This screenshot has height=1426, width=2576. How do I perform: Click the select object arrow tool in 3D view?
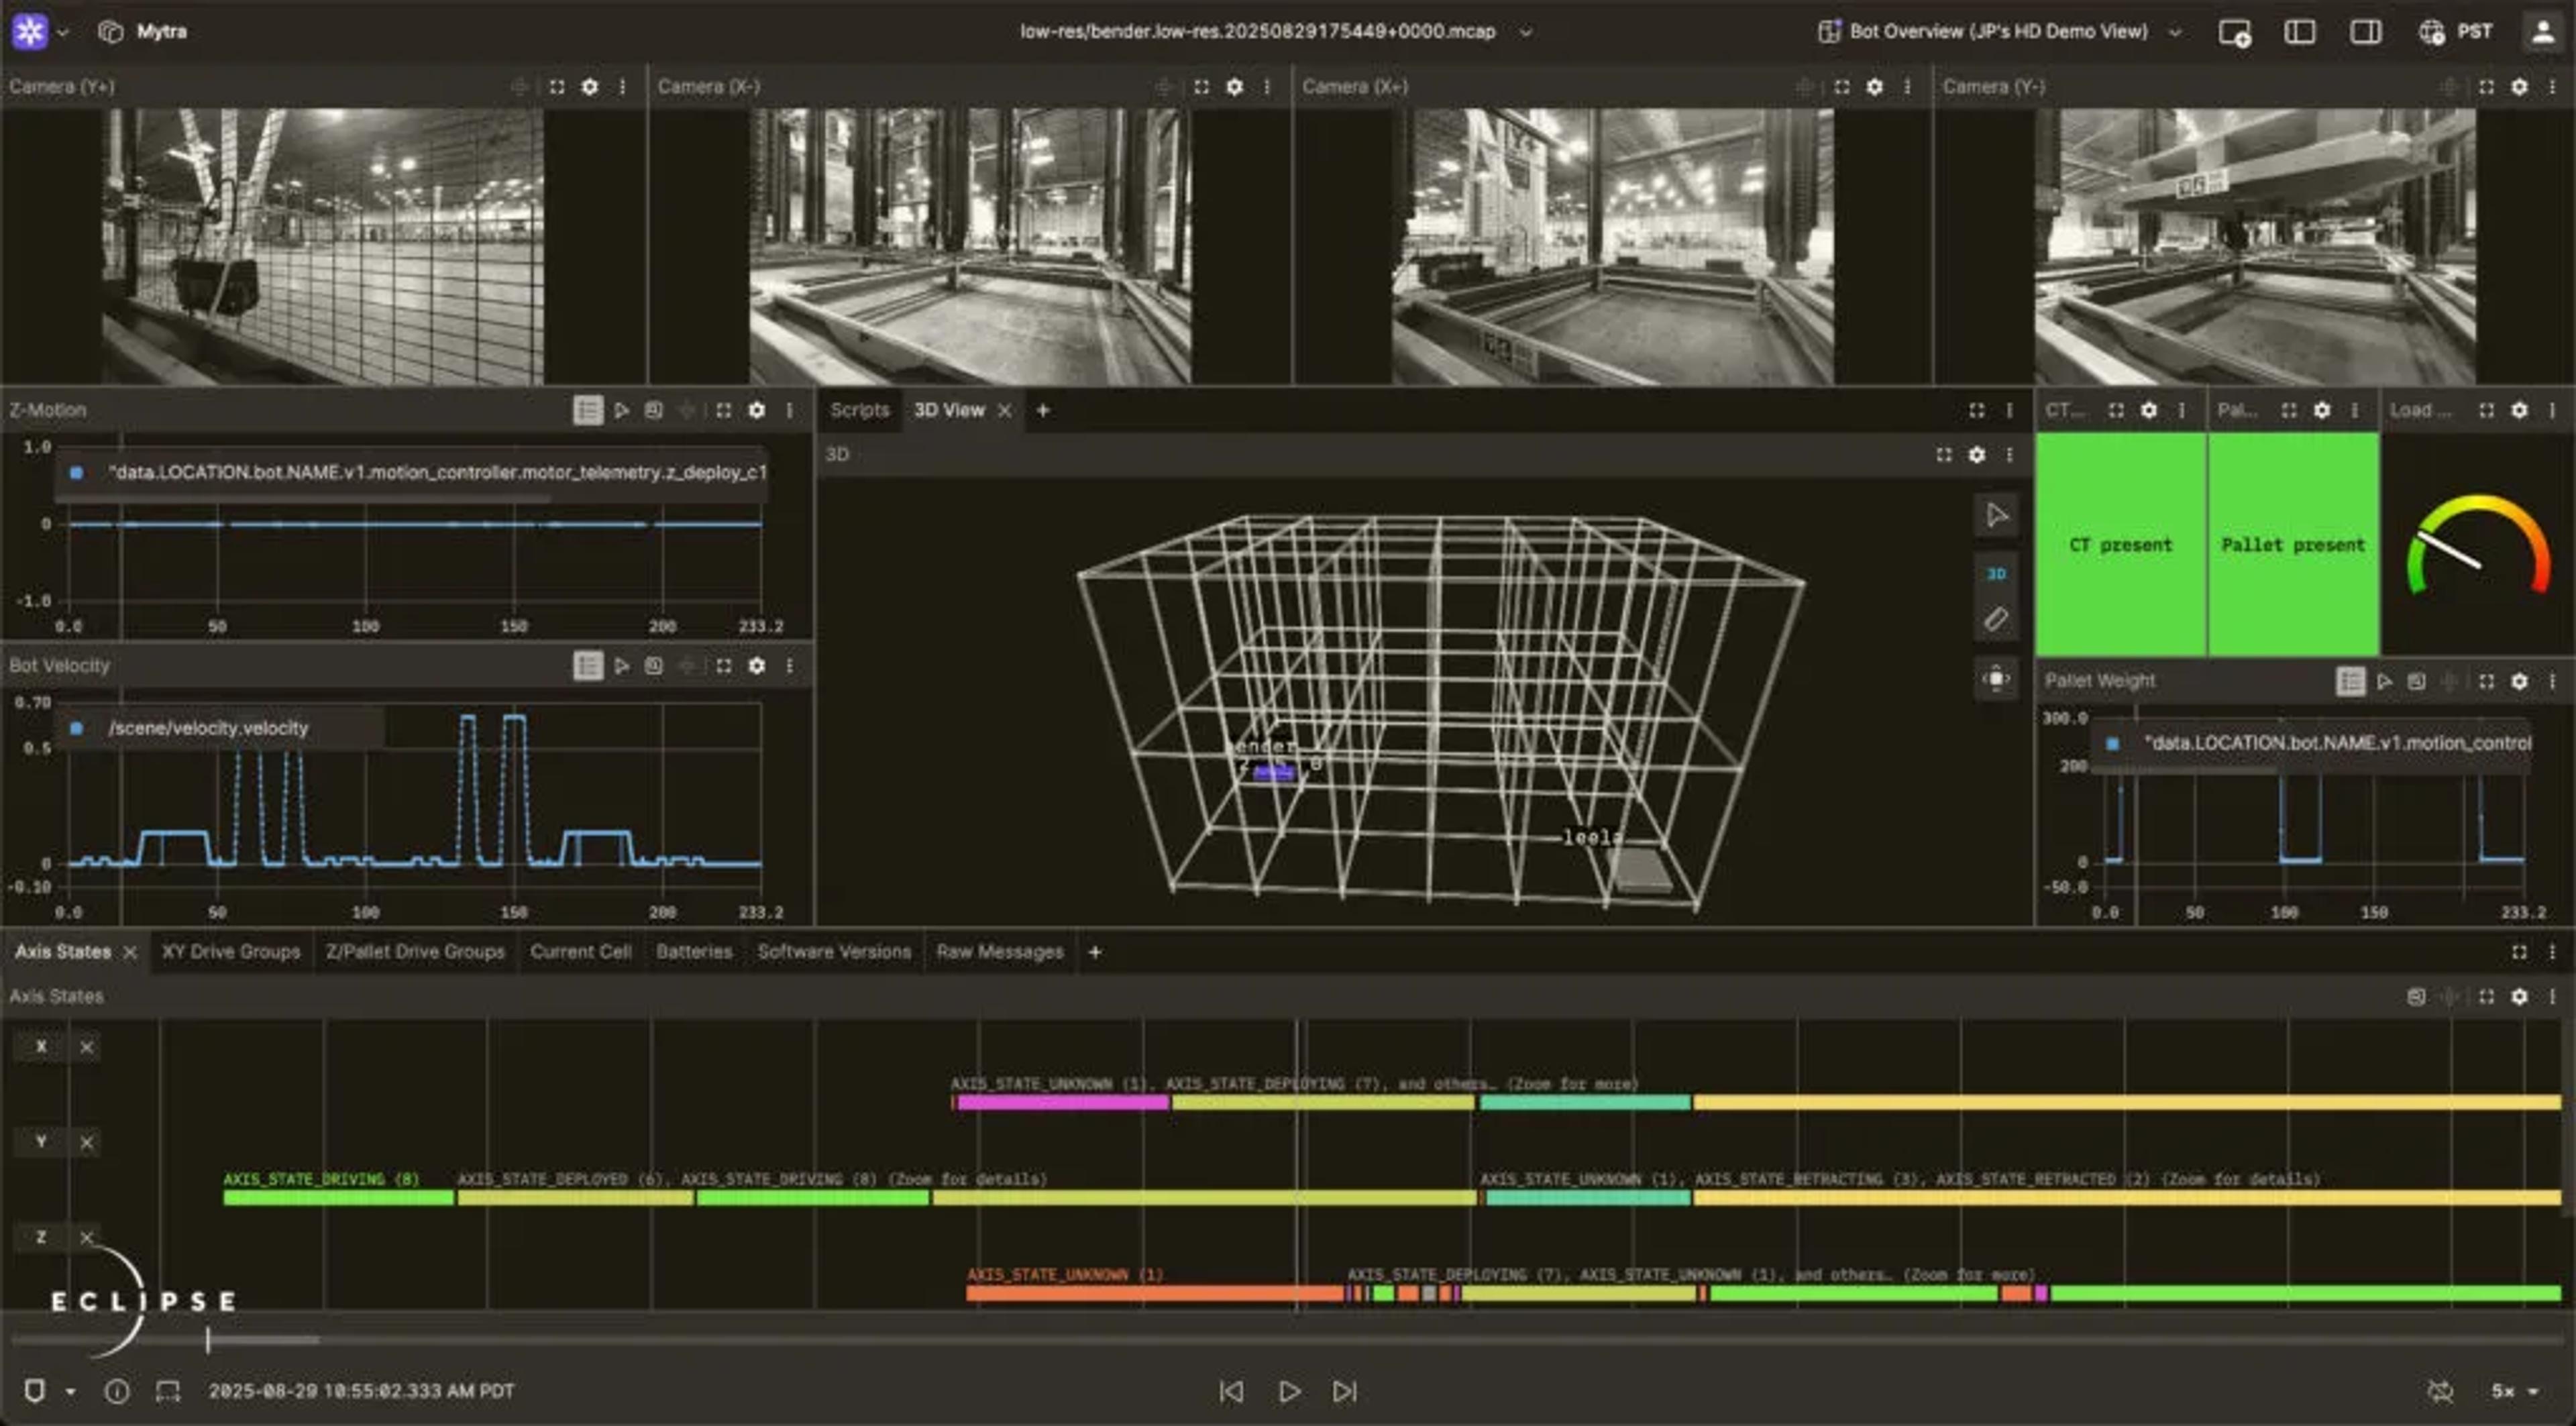click(1996, 516)
